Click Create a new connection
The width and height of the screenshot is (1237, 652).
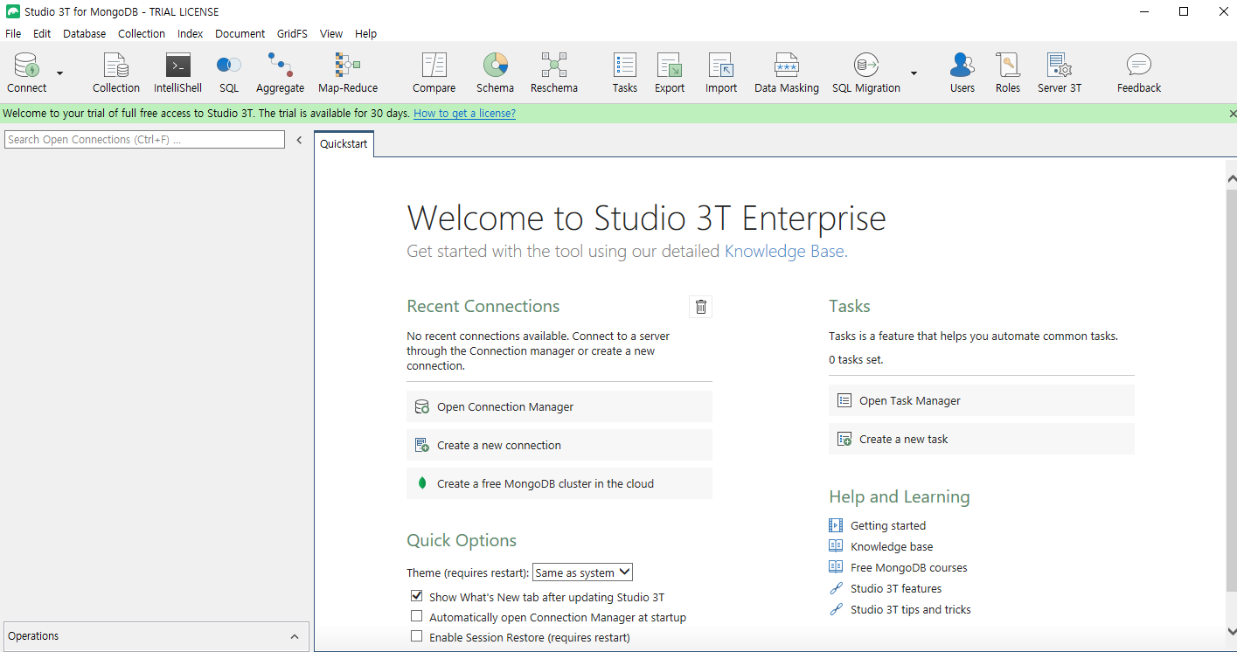(559, 445)
